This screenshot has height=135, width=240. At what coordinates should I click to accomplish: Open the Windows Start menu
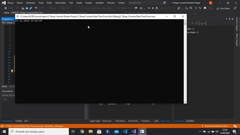[x=4, y=132]
